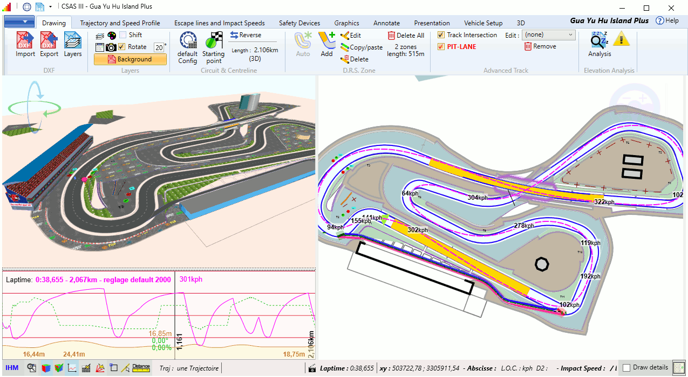Open the Graphics tab
The height and width of the screenshot is (377, 688).
pyautogui.click(x=346, y=23)
